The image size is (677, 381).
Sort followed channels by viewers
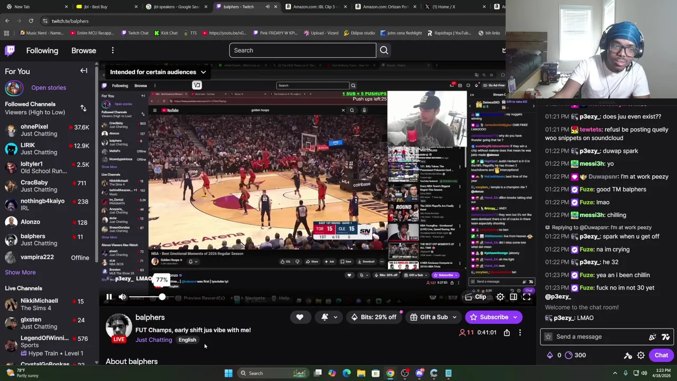(83, 108)
